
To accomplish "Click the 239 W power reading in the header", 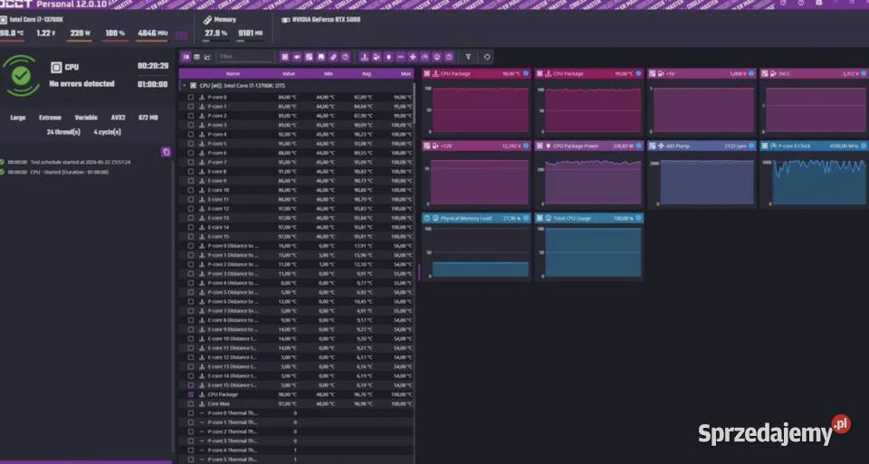I will pyautogui.click(x=81, y=33).
